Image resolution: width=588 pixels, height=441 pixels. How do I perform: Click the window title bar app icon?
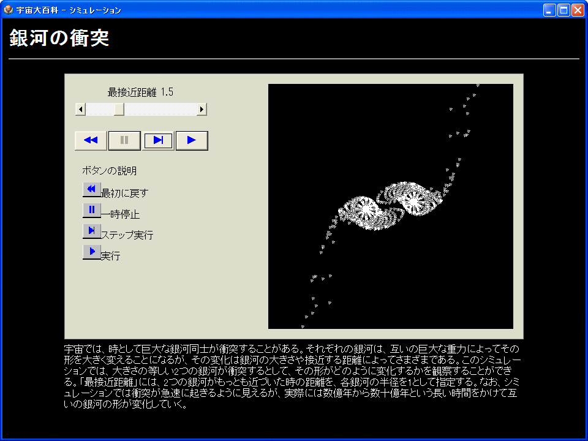pyautogui.click(x=8, y=10)
